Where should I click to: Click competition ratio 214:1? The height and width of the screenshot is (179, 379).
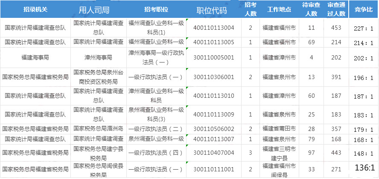pyautogui.click(x=364, y=43)
